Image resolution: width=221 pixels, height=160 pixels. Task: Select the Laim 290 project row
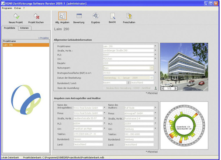[x=26, y=45]
